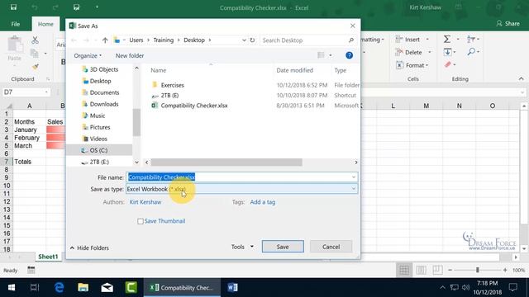The image size is (529, 297).
Task: Select Compatibility Checker.xlsx in file list
Action: (x=194, y=106)
